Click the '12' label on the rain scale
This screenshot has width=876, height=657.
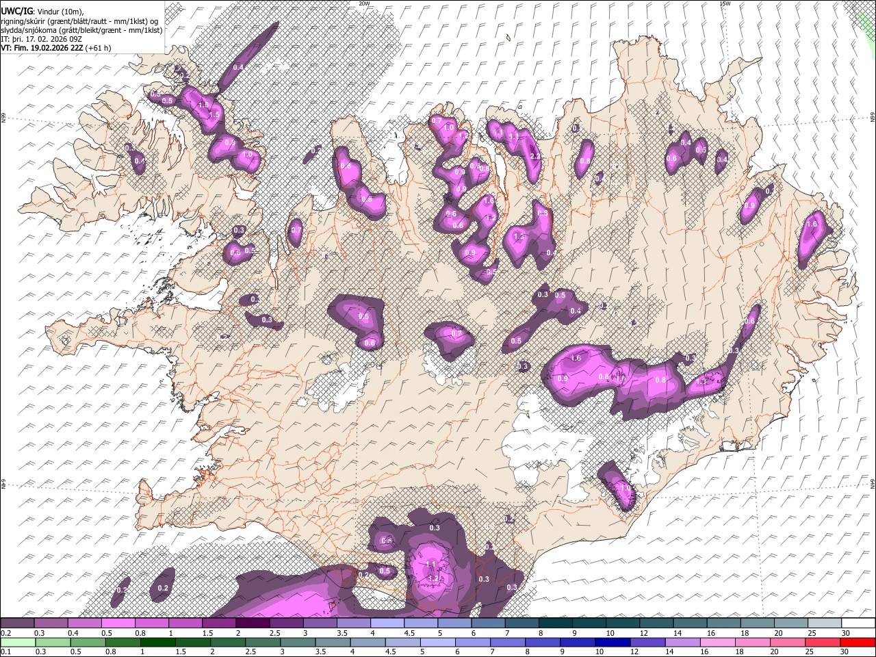(x=634, y=652)
